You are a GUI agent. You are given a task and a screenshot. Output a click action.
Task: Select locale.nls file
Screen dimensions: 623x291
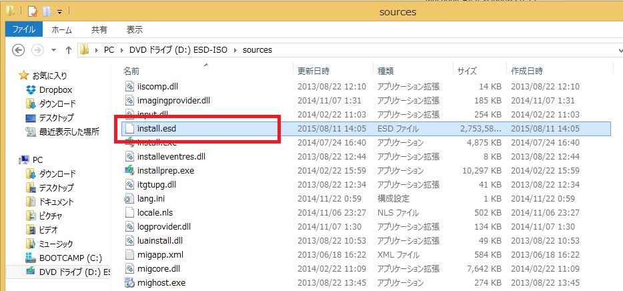click(x=155, y=213)
